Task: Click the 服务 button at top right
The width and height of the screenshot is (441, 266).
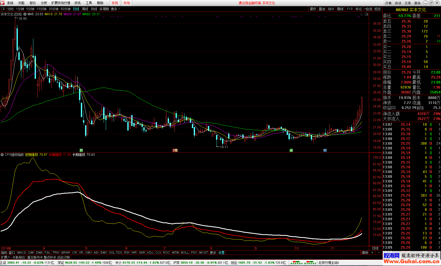Action: 417,3
